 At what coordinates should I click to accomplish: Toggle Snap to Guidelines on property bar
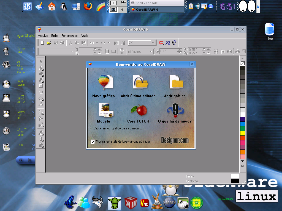coord(223,52)
